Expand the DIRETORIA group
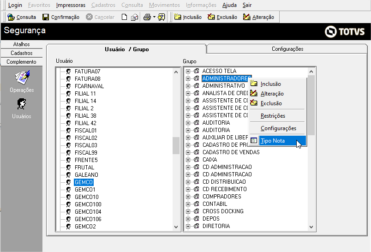 (x=188, y=226)
